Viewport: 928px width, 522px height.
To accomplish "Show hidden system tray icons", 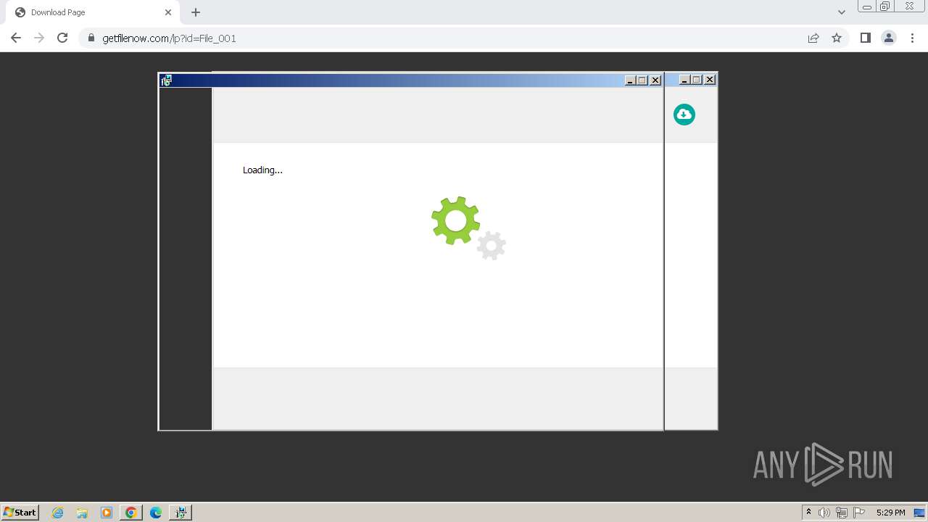I will pyautogui.click(x=808, y=513).
